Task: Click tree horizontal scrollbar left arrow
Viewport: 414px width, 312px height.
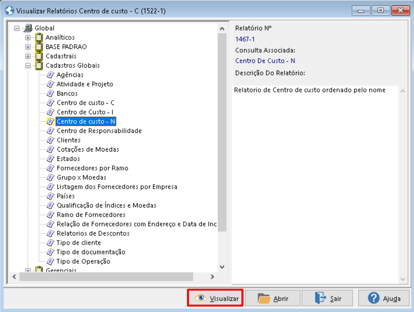Action: 14,277
